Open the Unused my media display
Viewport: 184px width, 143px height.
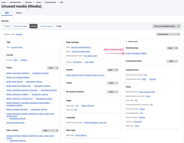click(x=20, y=26)
